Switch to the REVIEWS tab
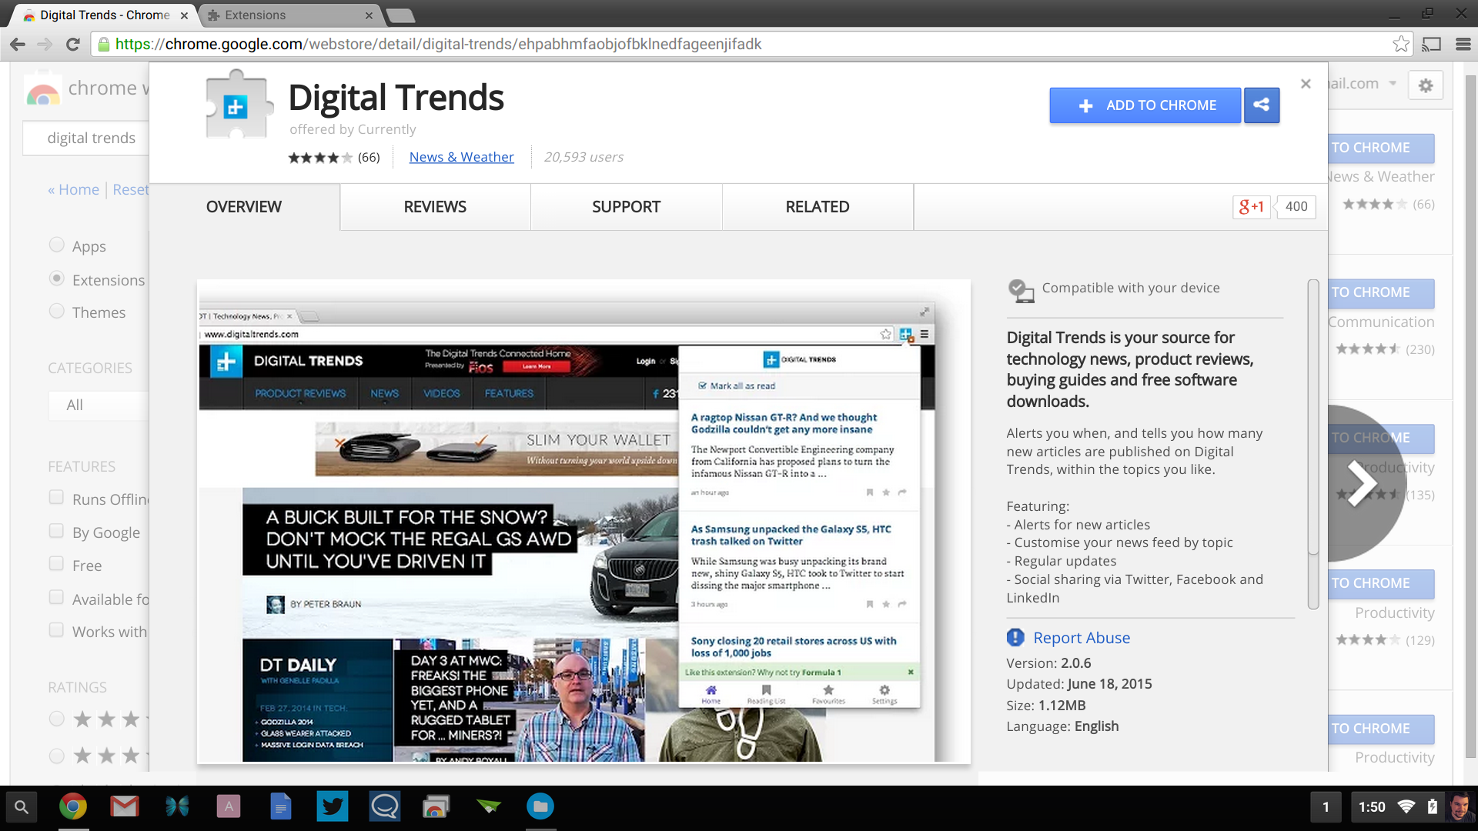1478x831 pixels. (x=435, y=207)
